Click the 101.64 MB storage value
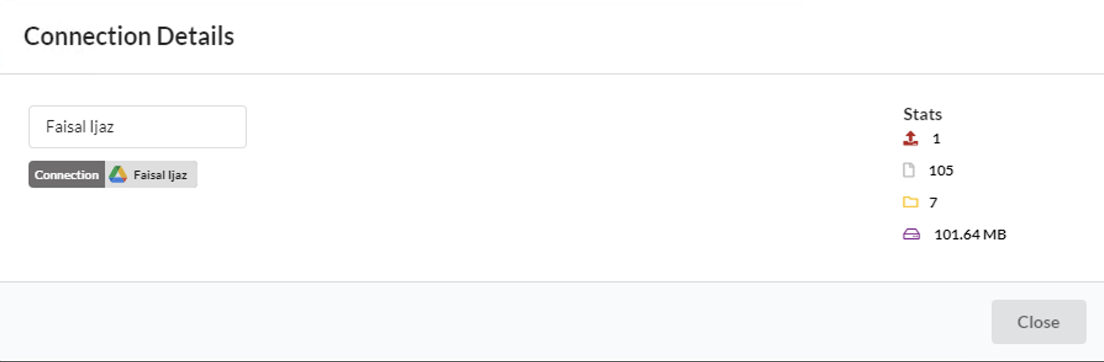 (x=970, y=235)
